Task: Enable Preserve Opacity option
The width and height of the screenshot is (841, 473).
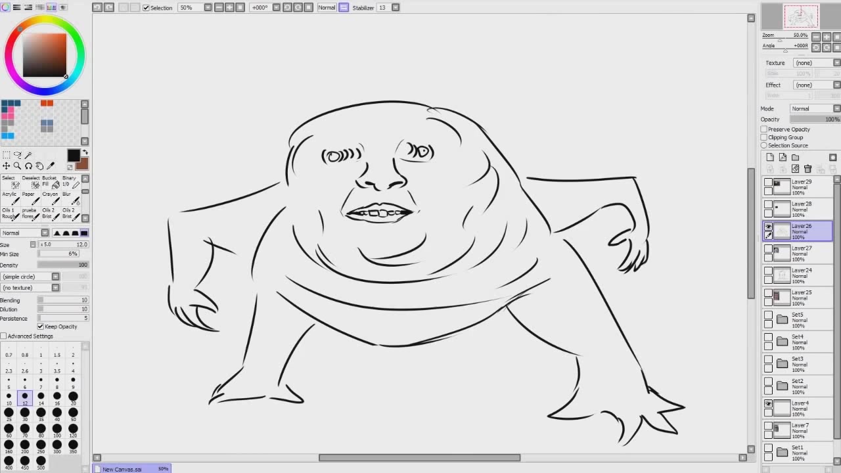Action: tap(764, 129)
